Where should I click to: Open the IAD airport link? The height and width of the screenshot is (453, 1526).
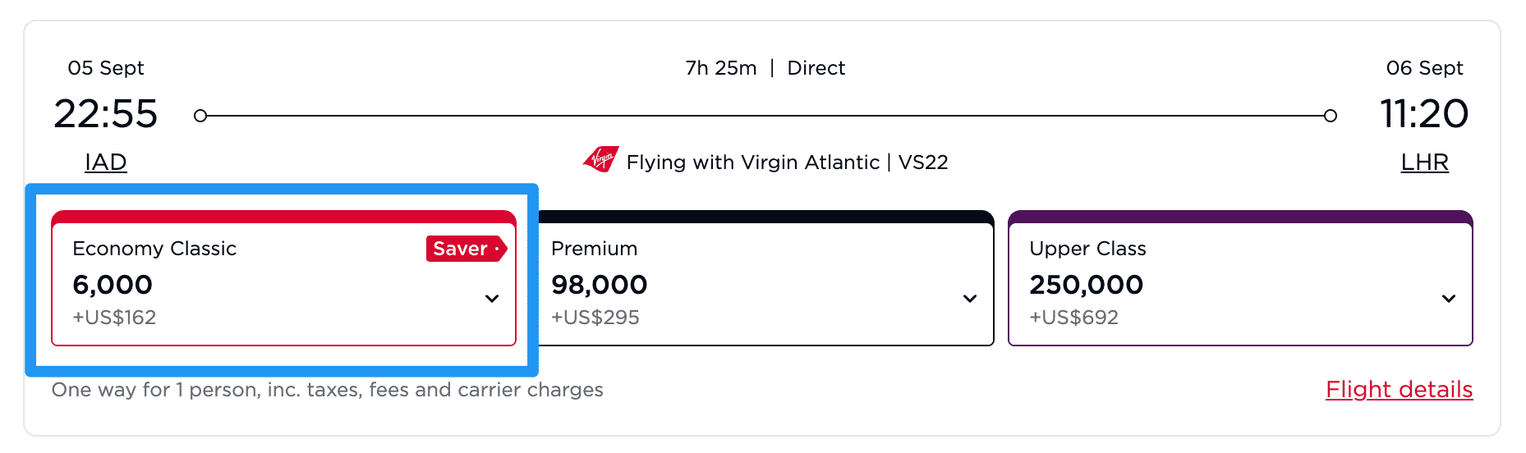pyautogui.click(x=106, y=162)
